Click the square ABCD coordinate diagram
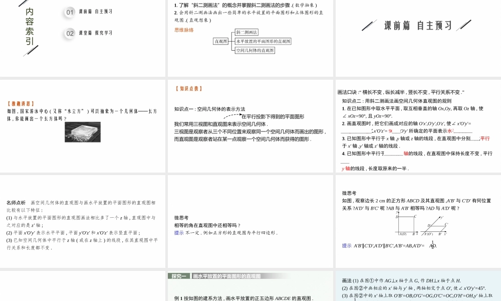The image size is (501, 301). coord(406,224)
